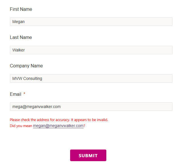Click the word "Consulting" in company field
The height and width of the screenshot is (166, 177).
tap(33, 78)
